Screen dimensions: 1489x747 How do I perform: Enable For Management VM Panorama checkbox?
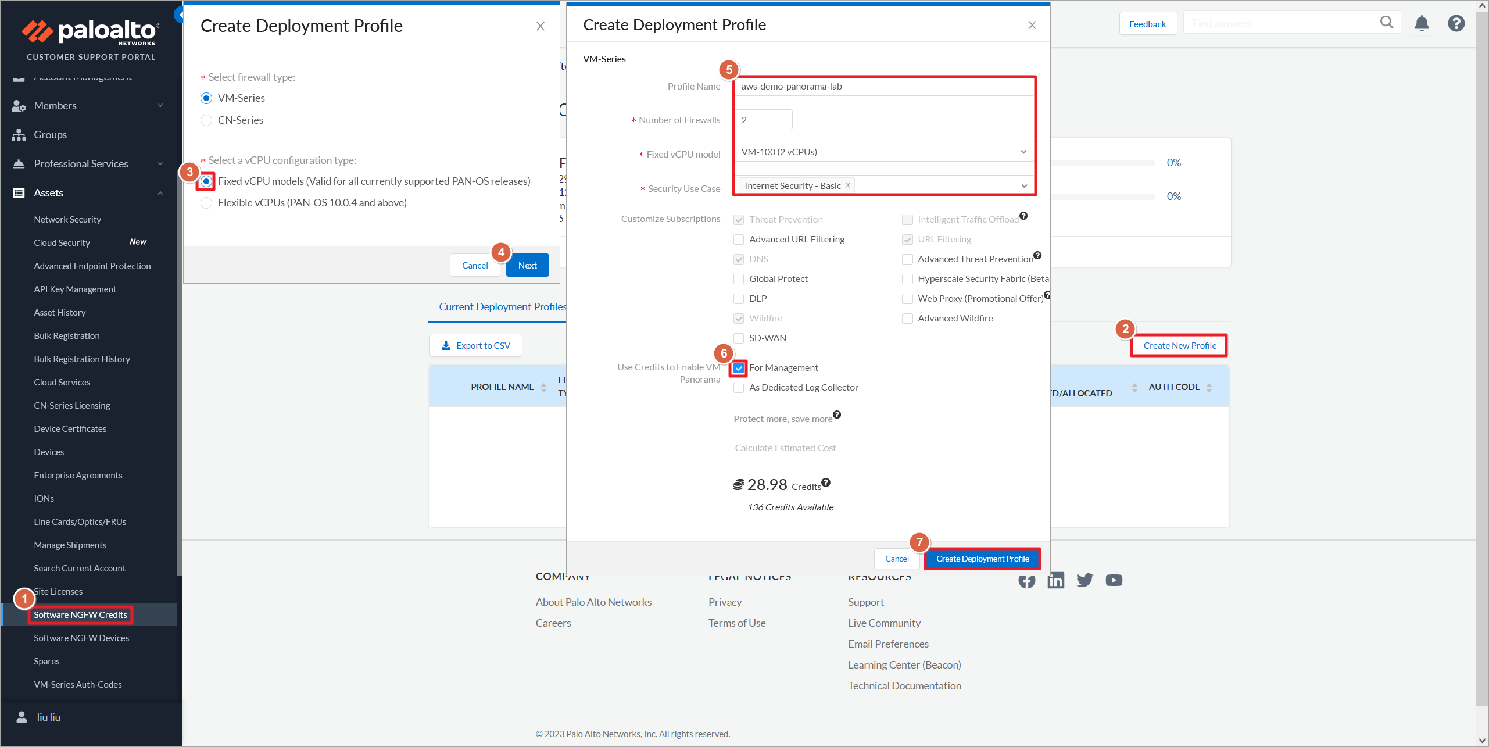pyautogui.click(x=740, y=368)
